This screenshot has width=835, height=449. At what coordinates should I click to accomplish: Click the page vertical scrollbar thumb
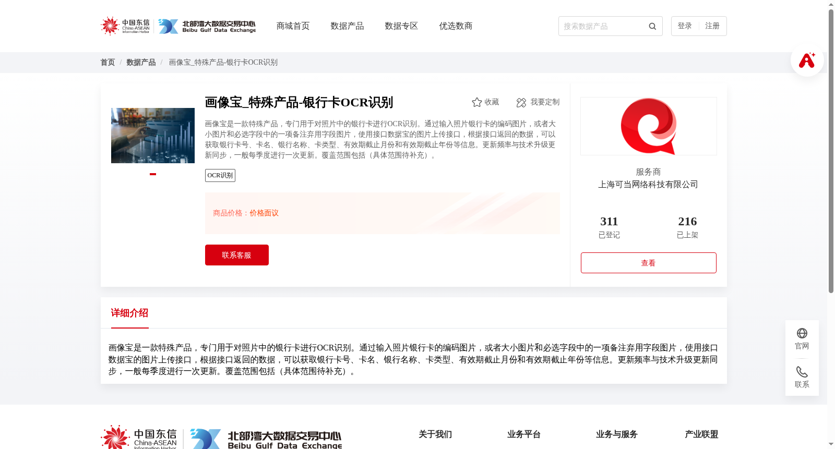[831, 151]
